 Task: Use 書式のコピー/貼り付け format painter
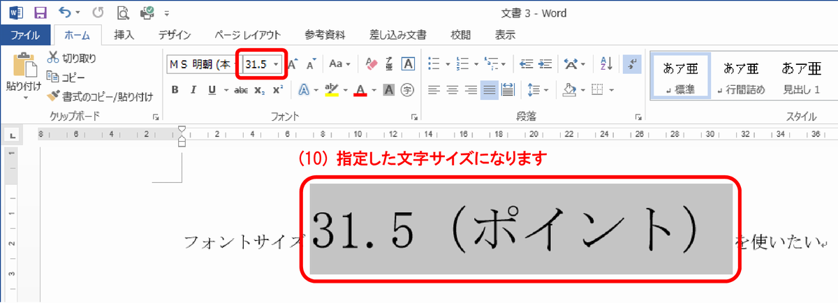(x=100, y=96)
